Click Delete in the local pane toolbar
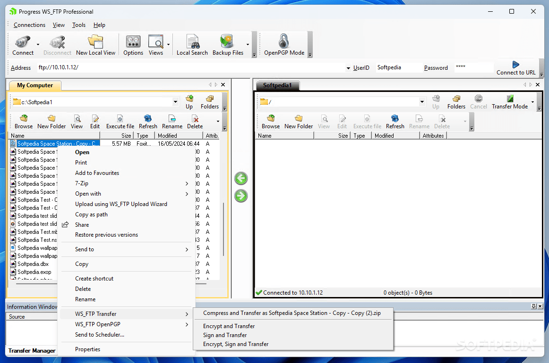This screenshot has width=549, height=363. (195, 121)
